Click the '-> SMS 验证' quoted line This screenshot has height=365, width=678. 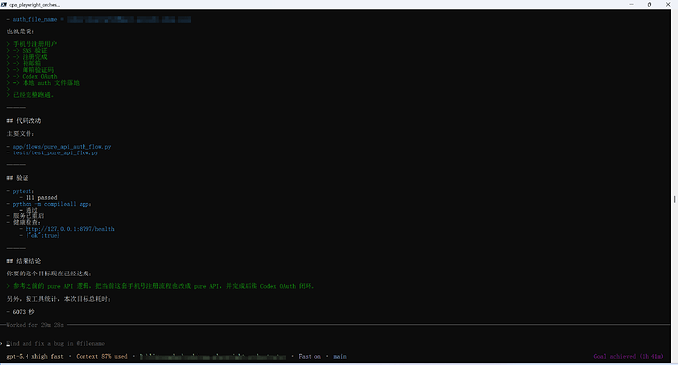[29, 50]
